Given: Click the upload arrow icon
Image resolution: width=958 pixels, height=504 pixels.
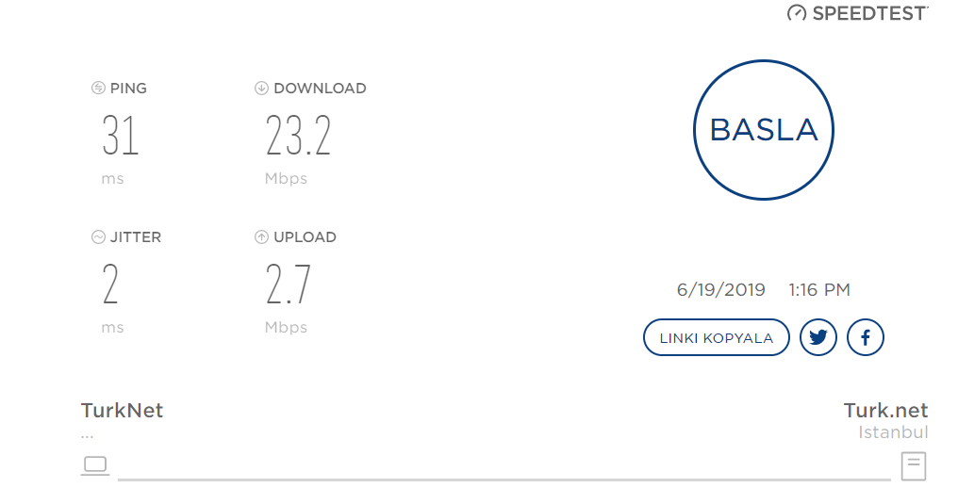Looking at the screenshot, I should pos(261,236).
